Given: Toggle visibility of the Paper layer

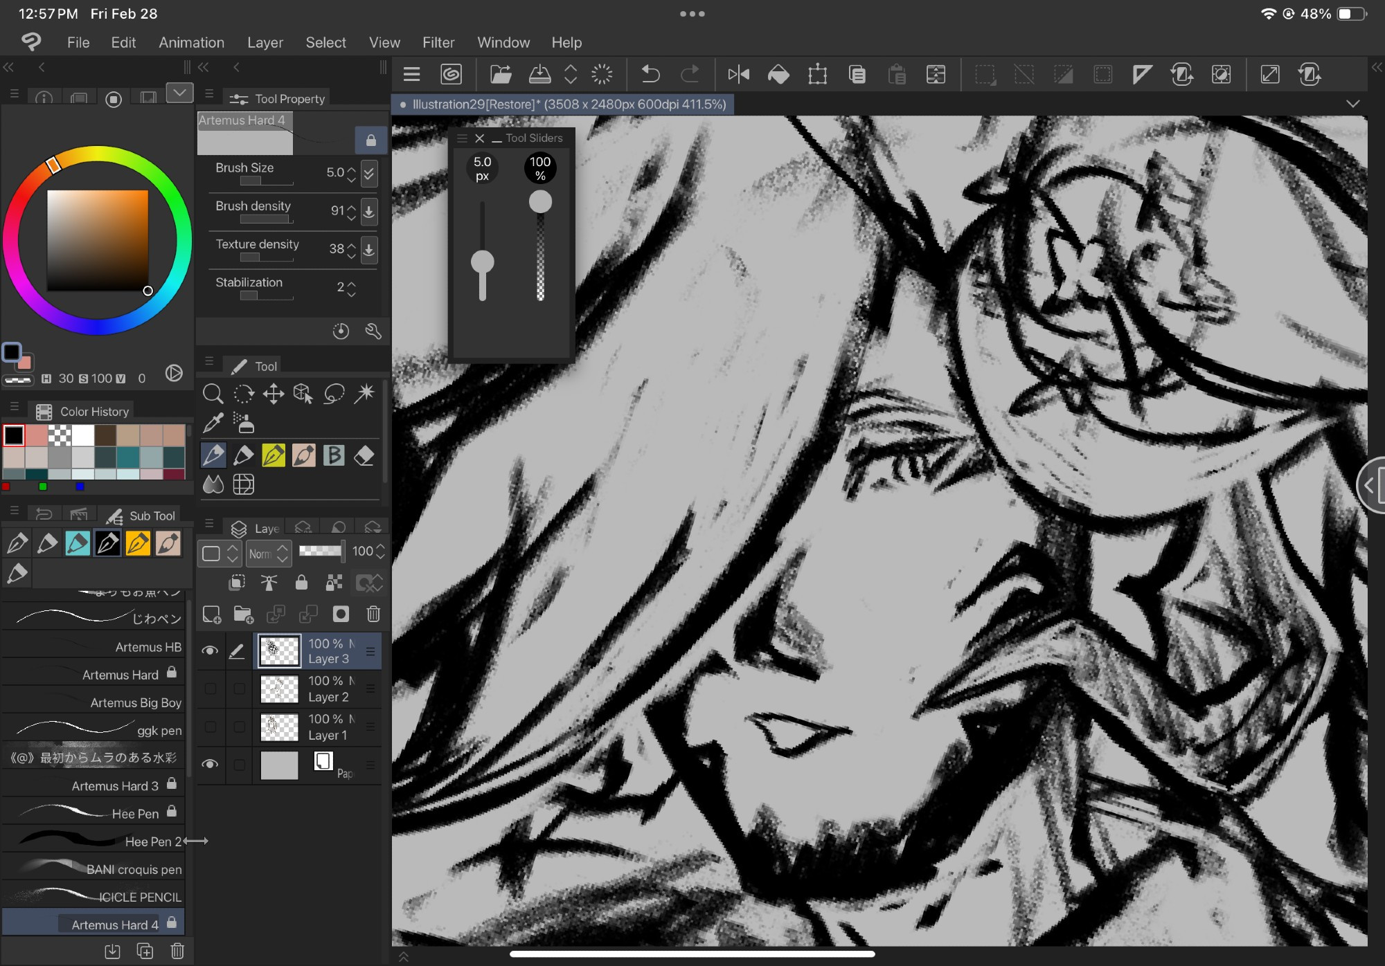Looking at the screenshot, I should pos(210,764).
